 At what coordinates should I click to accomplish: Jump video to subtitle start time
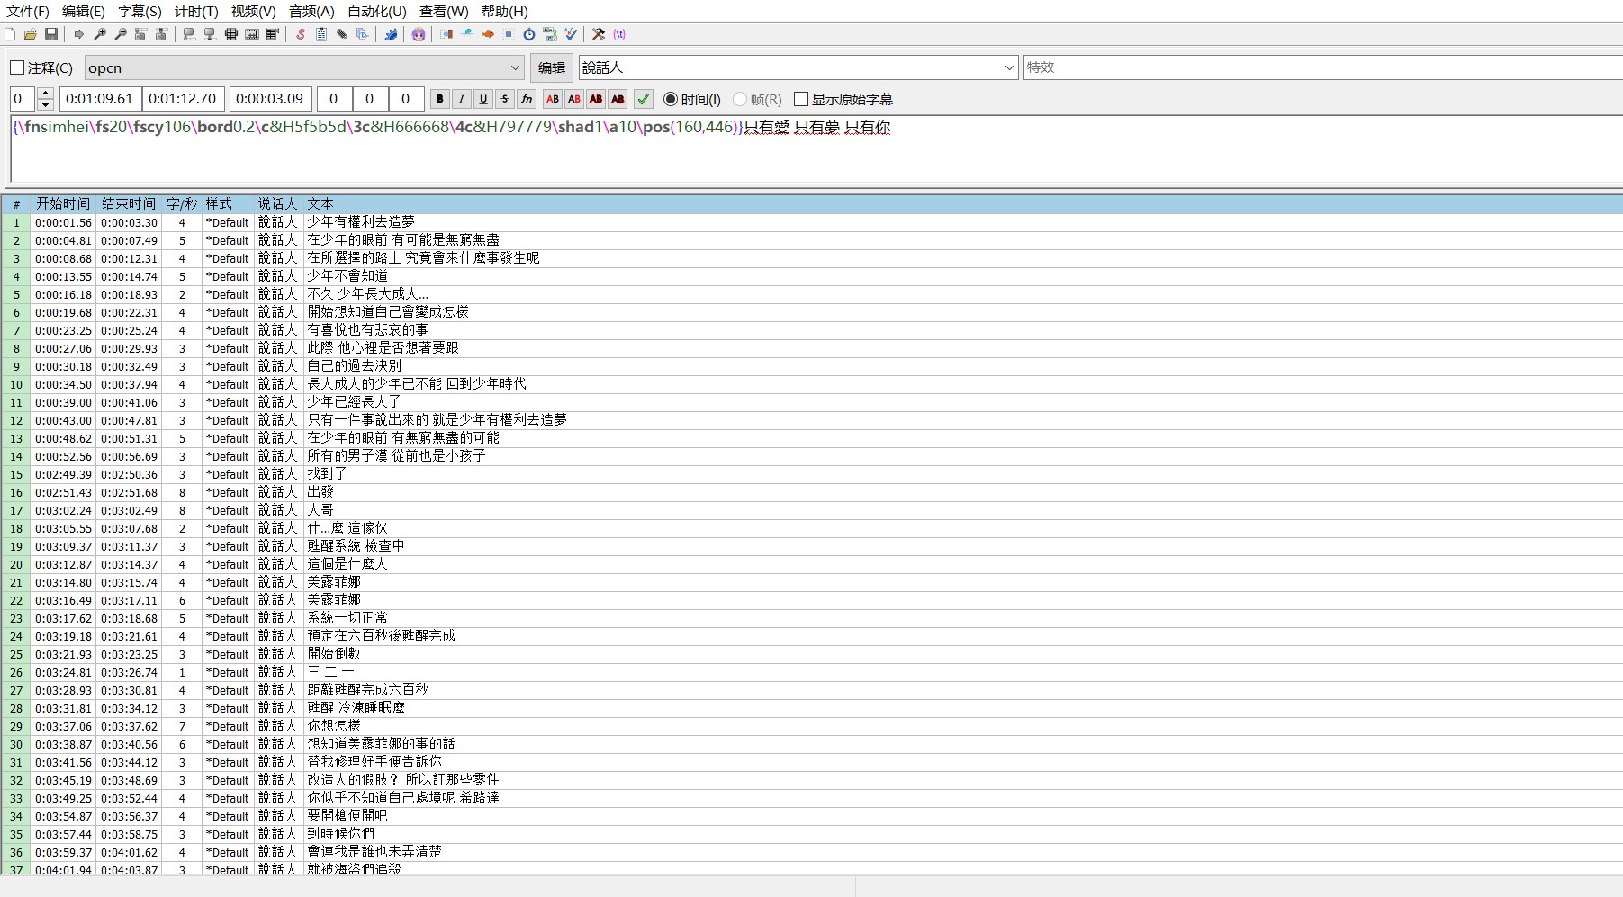[140, 34]
